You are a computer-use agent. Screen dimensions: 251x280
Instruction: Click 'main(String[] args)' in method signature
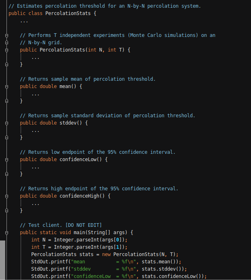100,233
